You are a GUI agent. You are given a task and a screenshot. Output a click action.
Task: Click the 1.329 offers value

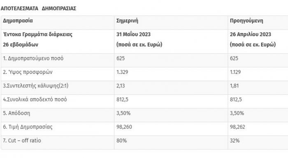[x=122, y=72]
